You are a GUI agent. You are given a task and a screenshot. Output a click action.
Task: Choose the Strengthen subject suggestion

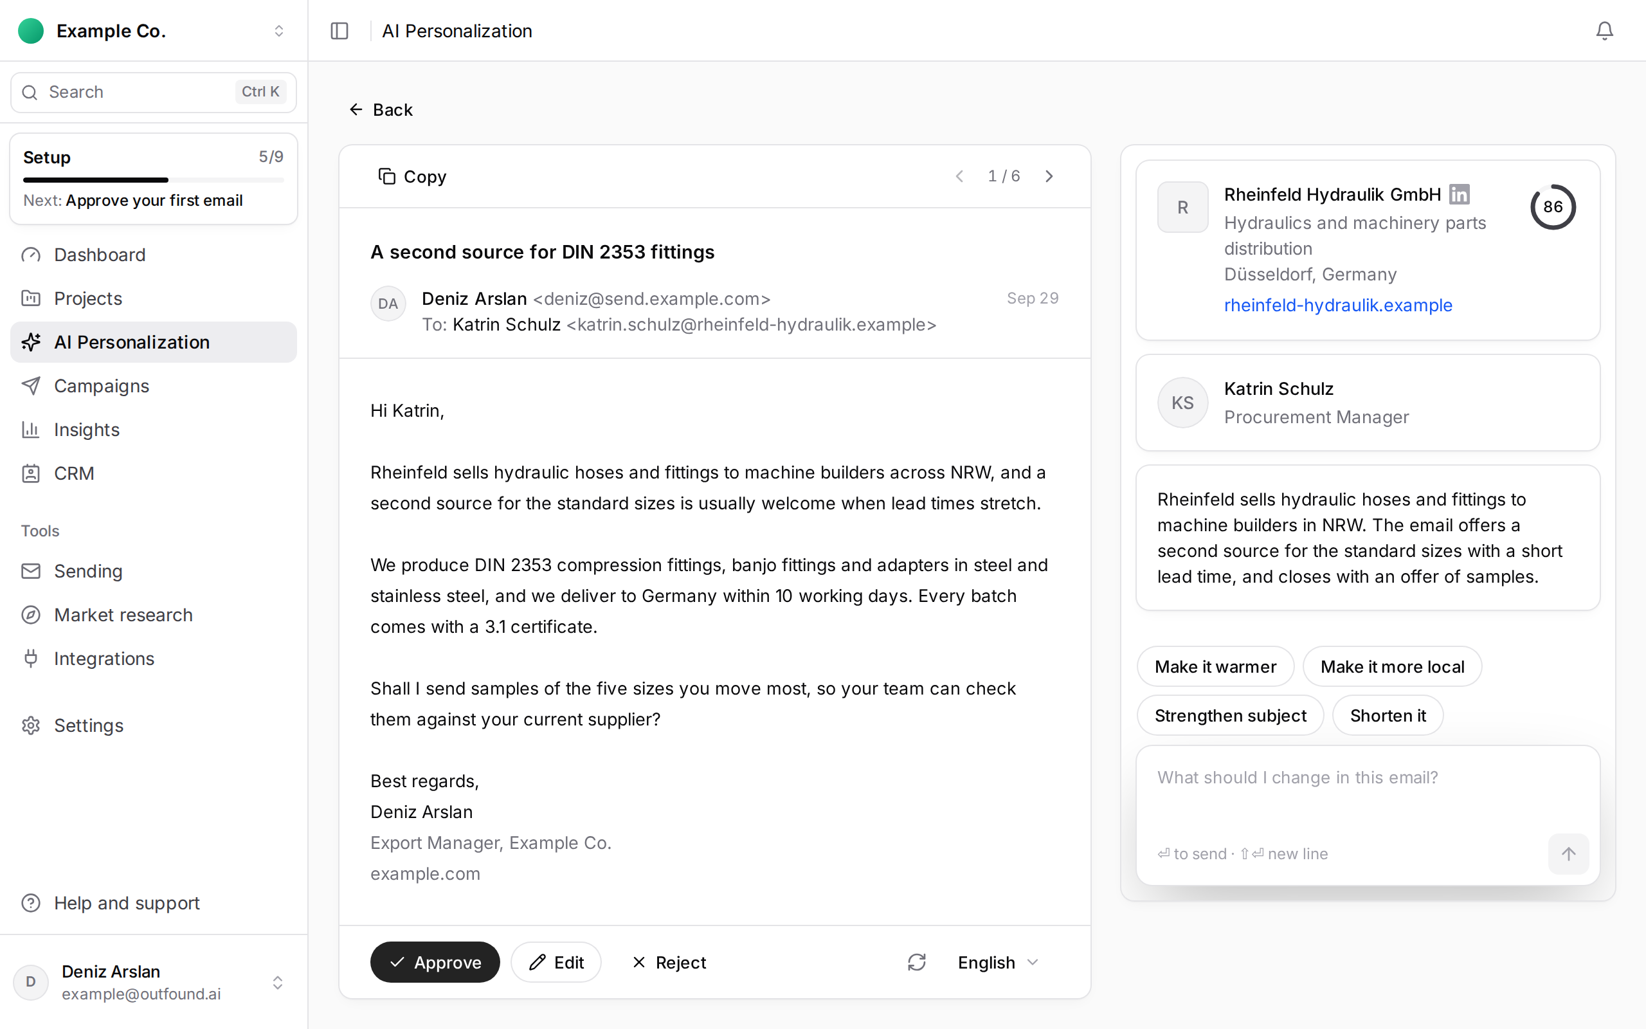1230,715
